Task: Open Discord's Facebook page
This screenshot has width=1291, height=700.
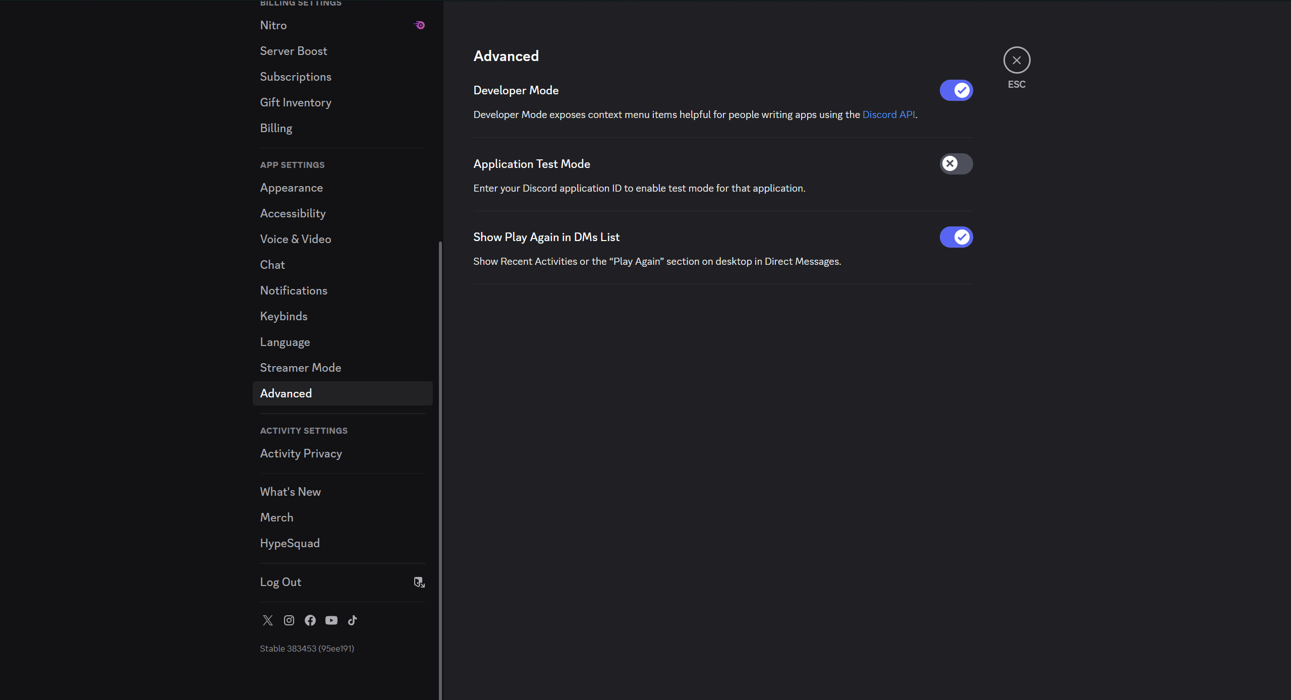Action: point(310,620)
